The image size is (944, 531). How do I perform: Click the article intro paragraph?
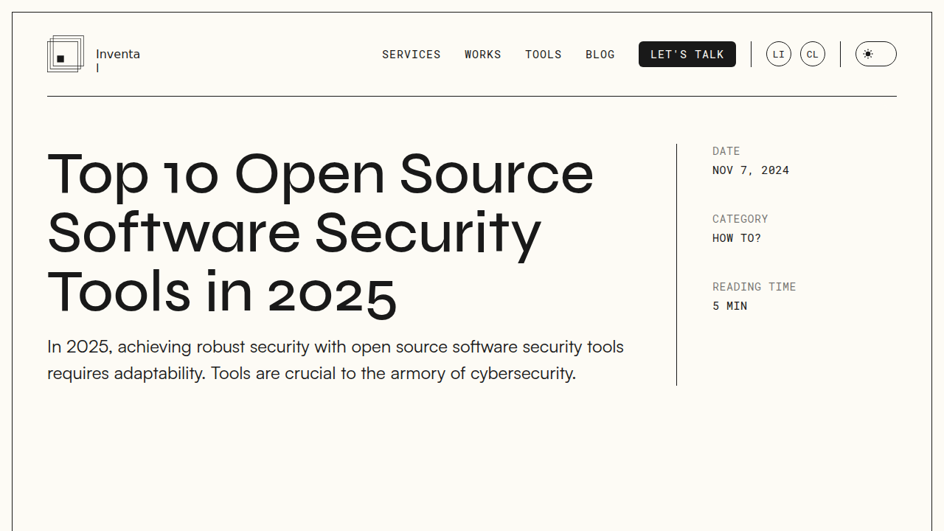(336, 360)
